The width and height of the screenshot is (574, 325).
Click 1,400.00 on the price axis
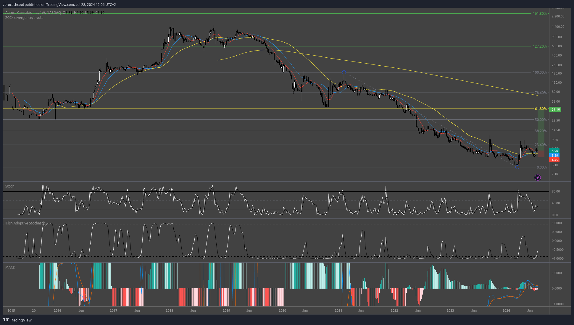coord(558,27)
